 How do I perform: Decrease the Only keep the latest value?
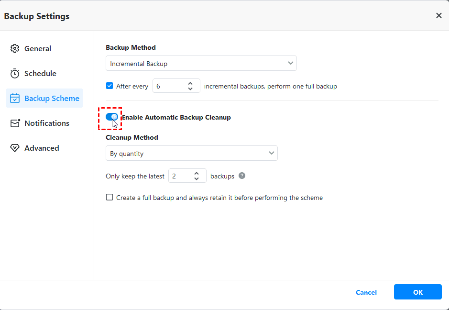pyautogui.click(x=197, y=179)
